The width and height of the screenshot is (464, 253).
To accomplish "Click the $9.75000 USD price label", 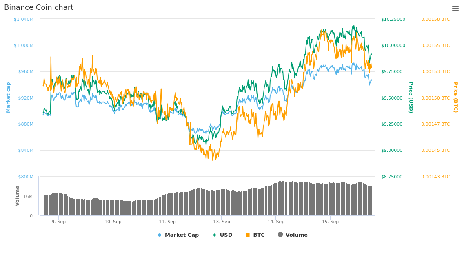I will [x=392, y=71].
